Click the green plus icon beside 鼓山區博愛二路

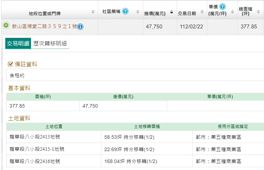[6, 26]
